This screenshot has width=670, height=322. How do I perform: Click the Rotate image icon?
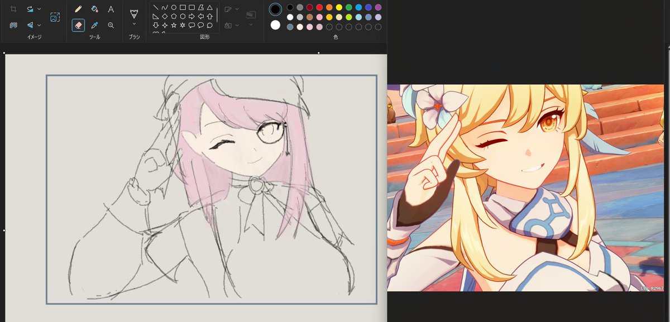tap(30, 9)
